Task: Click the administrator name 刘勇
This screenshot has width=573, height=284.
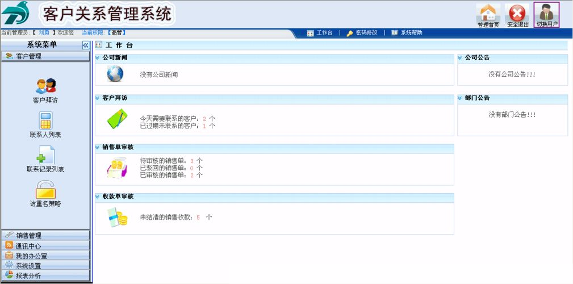Action: coord(44,33)
